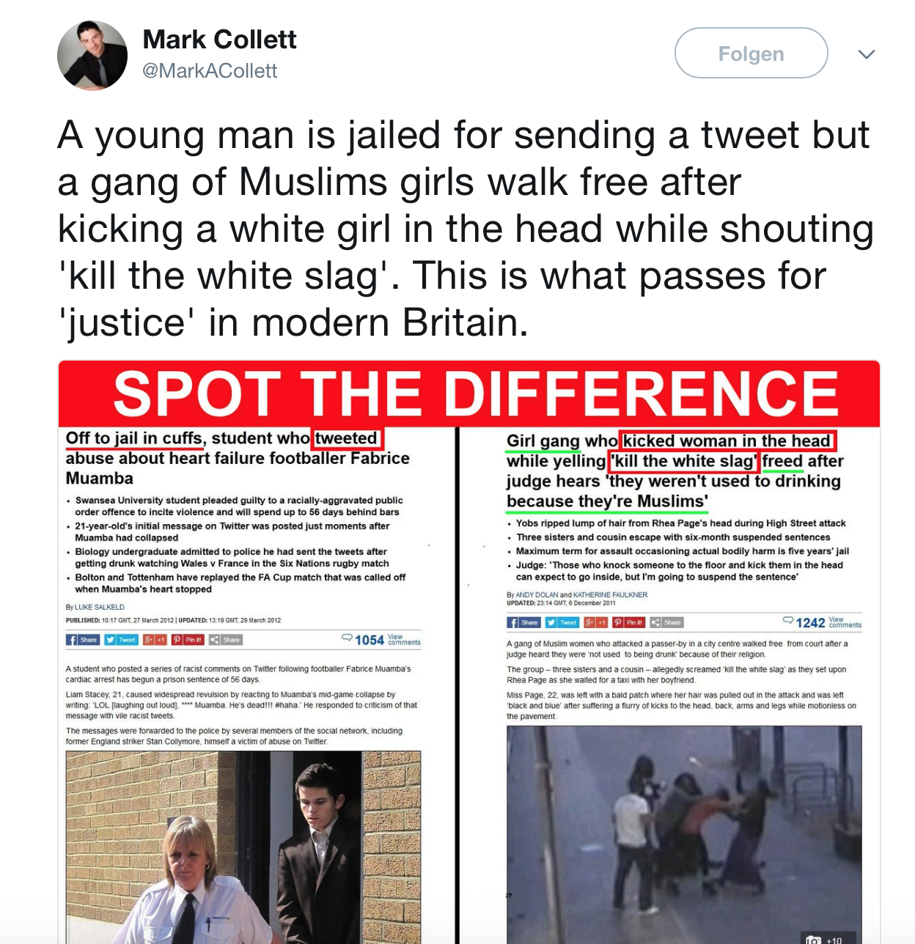Image resolution: width=915 pixels, height=944 pixels.
Task: Click the grey Share icon on left article
Action: pos(225,640)
